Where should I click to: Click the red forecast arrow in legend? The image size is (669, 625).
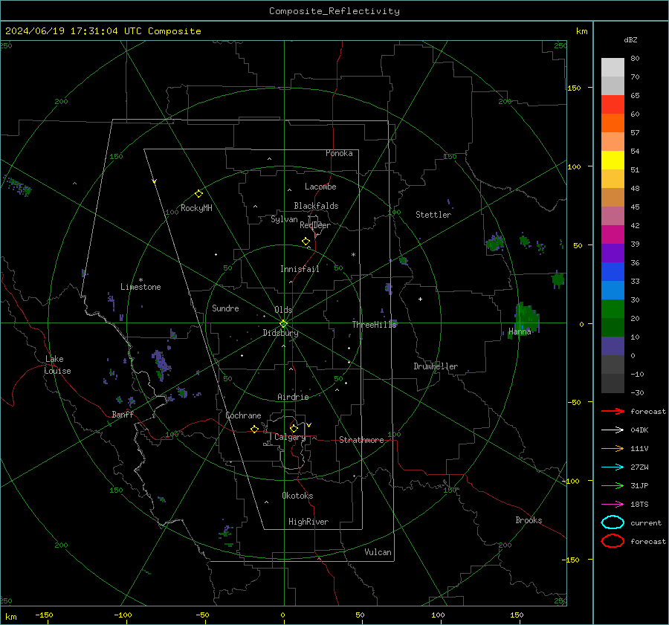point(613,411)
